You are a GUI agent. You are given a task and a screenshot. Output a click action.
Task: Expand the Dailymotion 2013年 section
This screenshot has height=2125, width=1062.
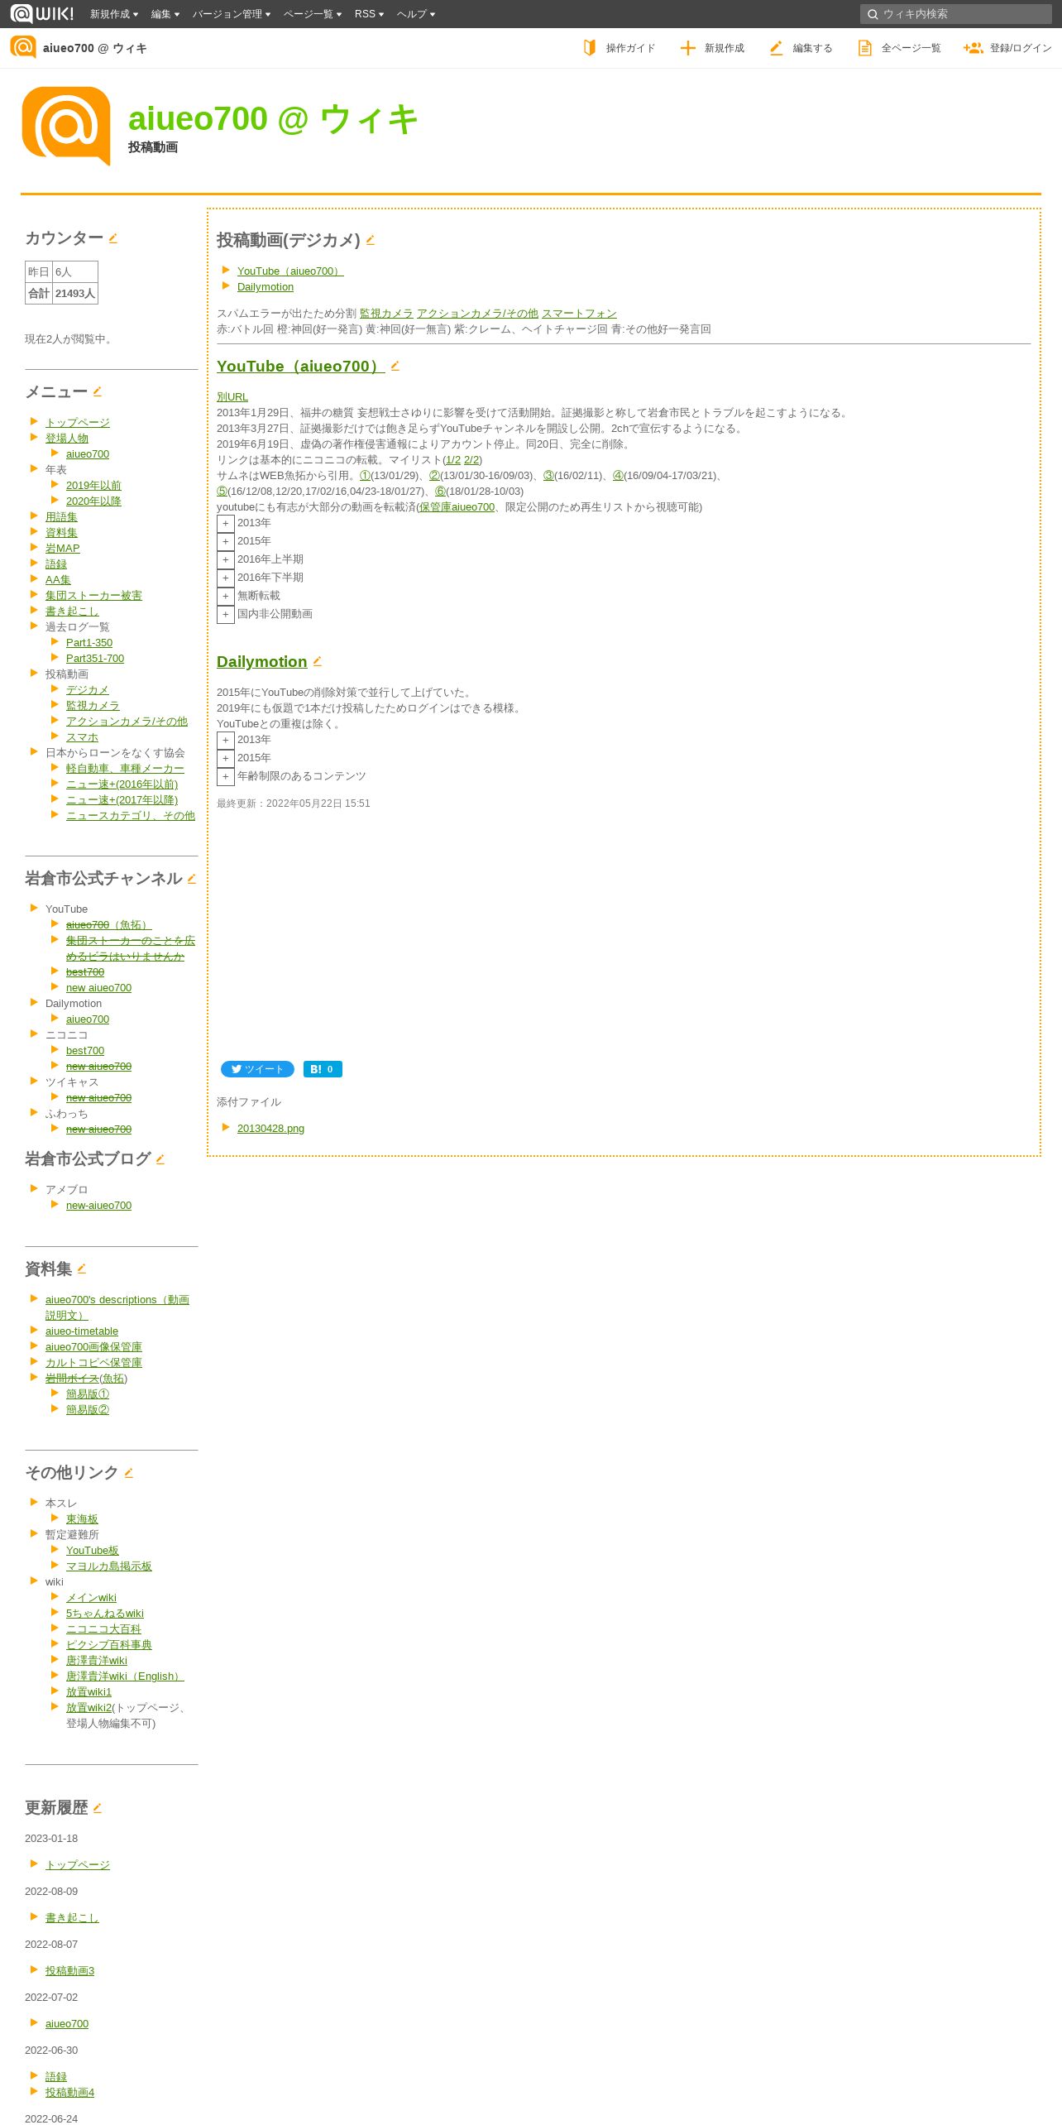click(225, 741)
